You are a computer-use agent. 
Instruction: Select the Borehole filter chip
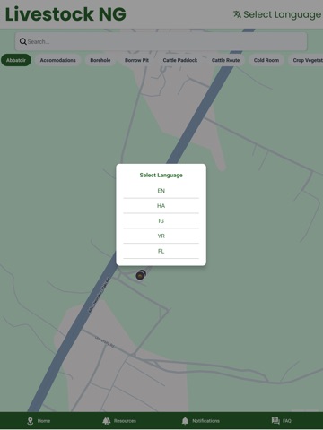[x=100, y=60]
